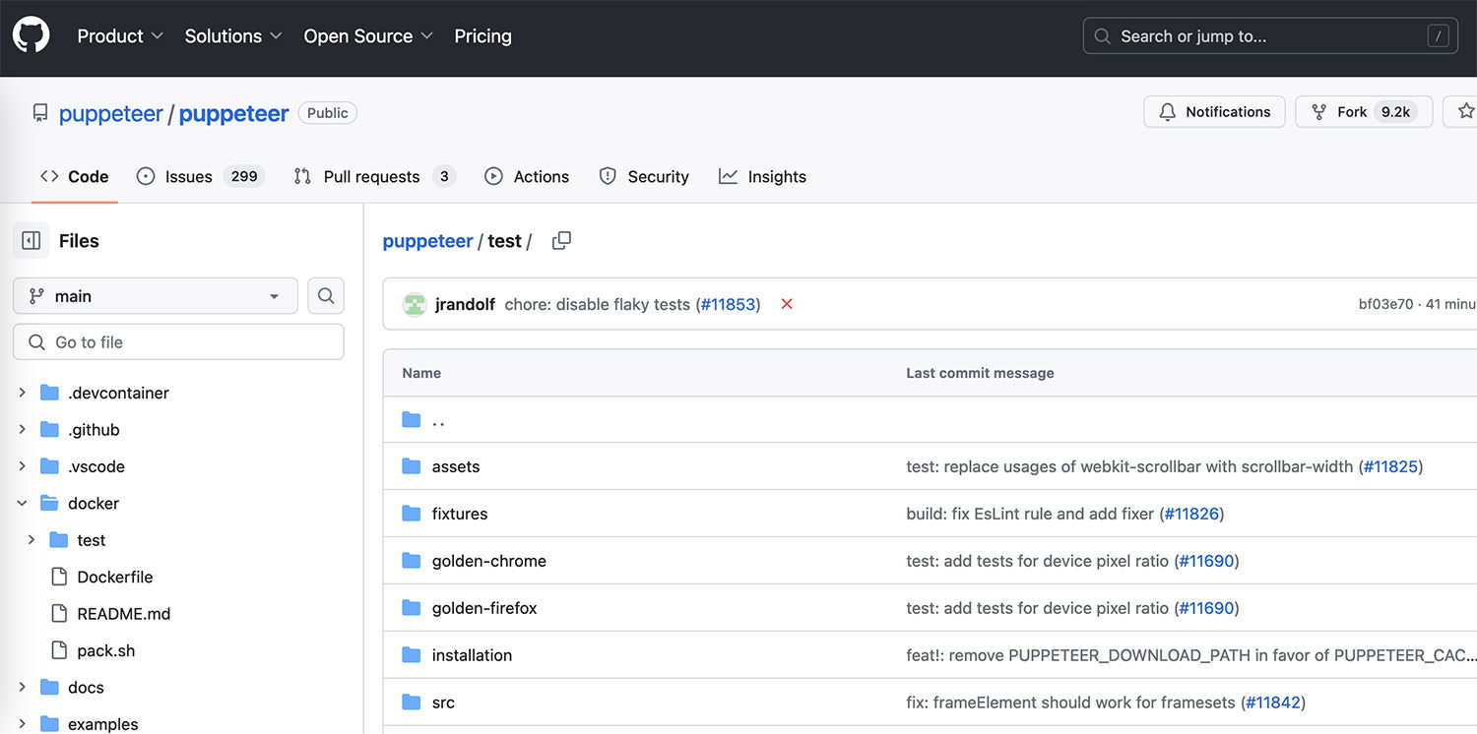Click the .devcontainer folder icon
Image resolution: width=1477 pixels, height=734 pixels.
pyautogui.click(x=49, y=393)
